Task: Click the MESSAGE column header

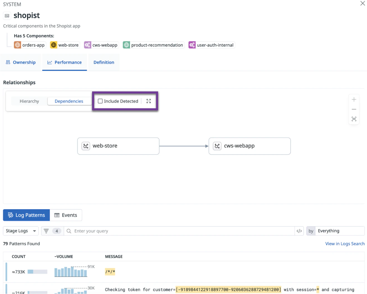Action: pyautogui.click(x=114, y=257)
